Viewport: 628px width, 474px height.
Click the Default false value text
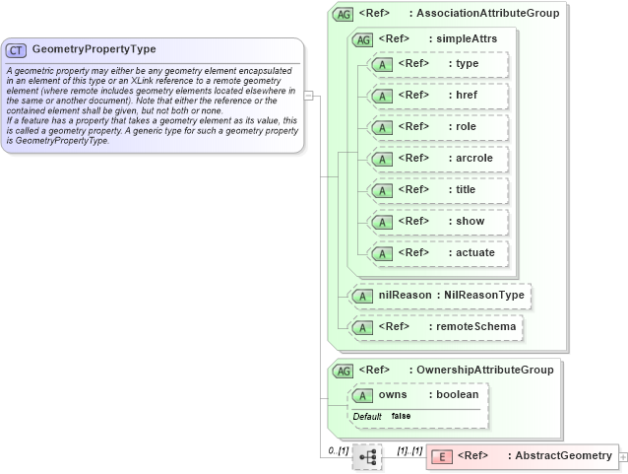(x=401, y=416)
